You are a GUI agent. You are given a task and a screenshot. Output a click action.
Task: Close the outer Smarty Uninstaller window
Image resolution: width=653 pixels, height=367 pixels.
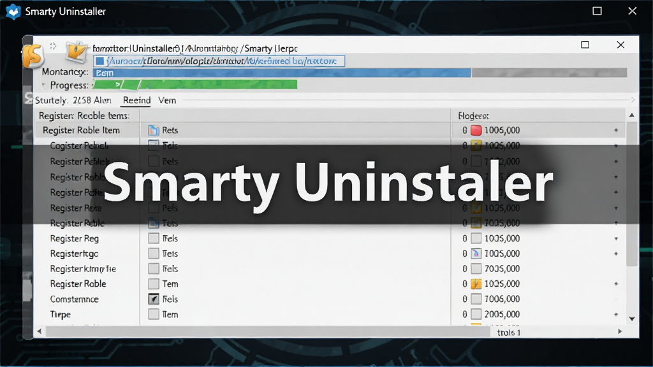632,11
